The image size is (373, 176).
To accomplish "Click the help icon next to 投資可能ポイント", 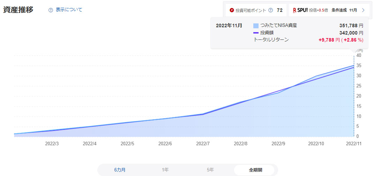I will (x=270, y=10).
